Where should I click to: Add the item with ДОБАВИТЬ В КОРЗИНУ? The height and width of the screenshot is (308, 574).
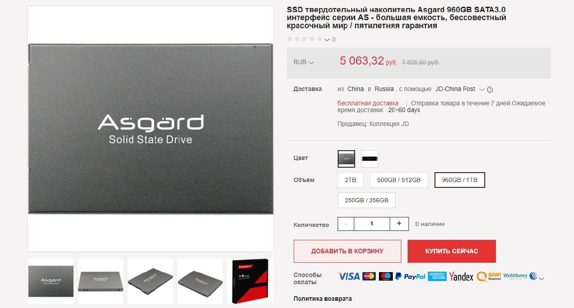coord(347,251)
